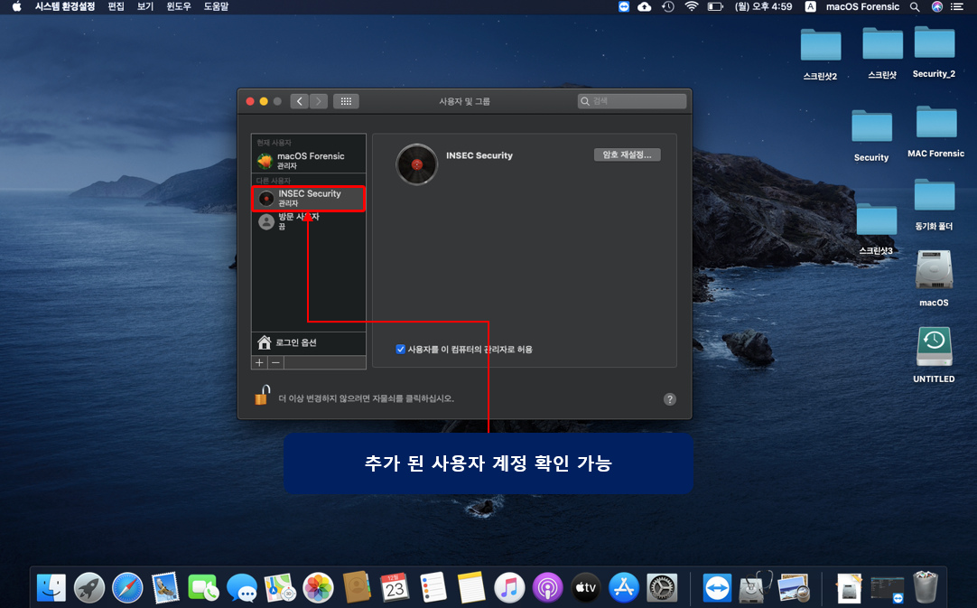Click the back navigation arrow
Screen dimensions: 977x608
[299, 101]
